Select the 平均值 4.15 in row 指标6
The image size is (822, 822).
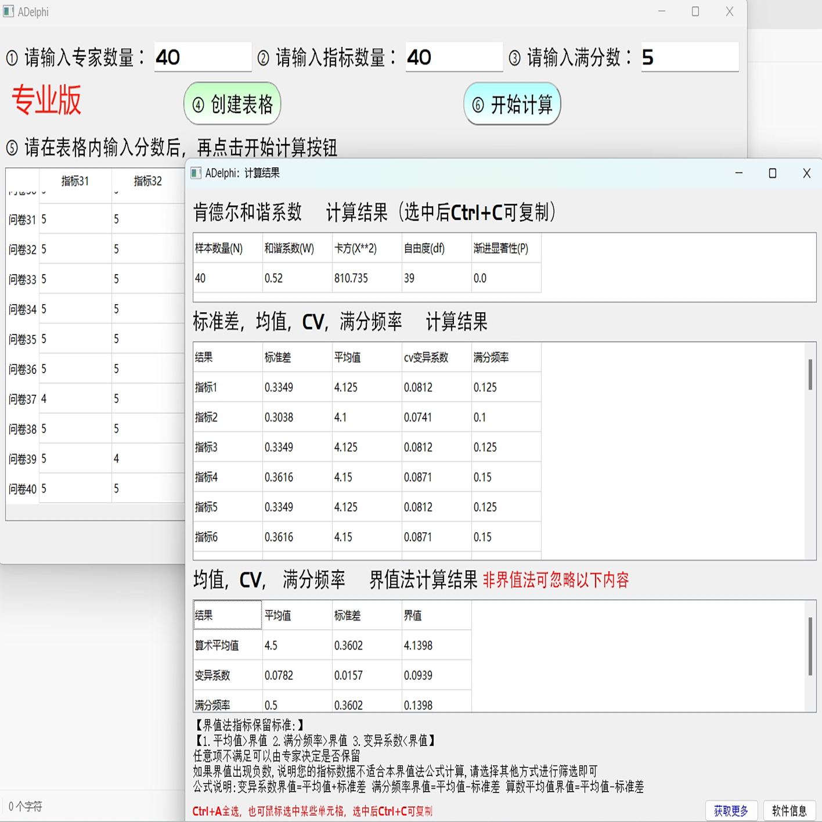367,538
